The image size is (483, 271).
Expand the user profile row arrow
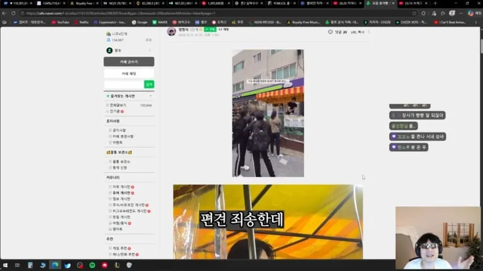150,50
